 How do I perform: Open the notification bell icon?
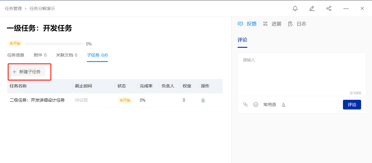(295, 8)
